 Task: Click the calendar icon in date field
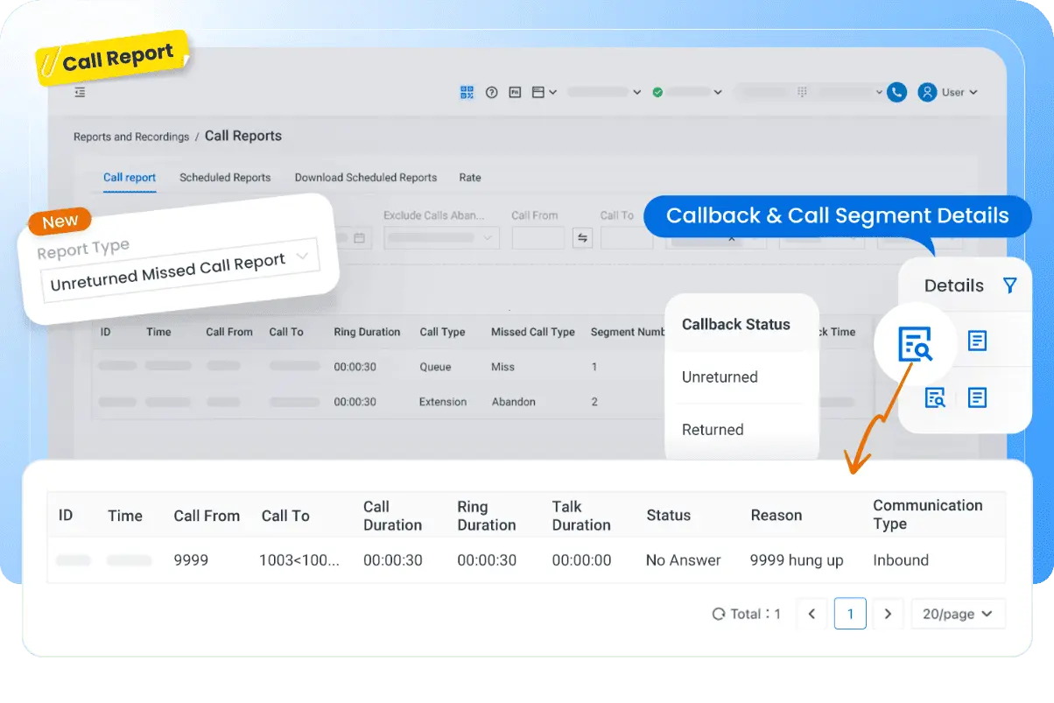[359, 237]
